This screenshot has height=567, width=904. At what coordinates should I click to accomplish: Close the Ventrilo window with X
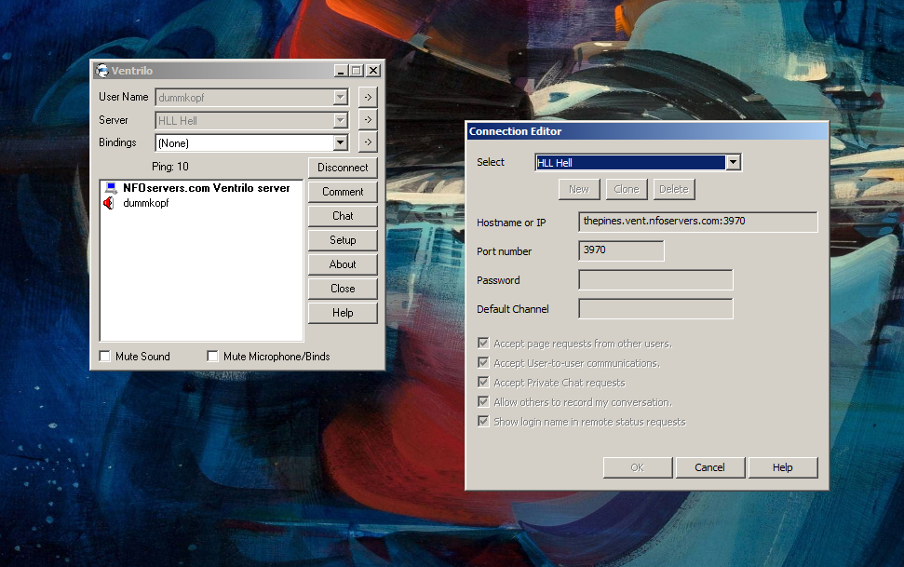[373, 71]
